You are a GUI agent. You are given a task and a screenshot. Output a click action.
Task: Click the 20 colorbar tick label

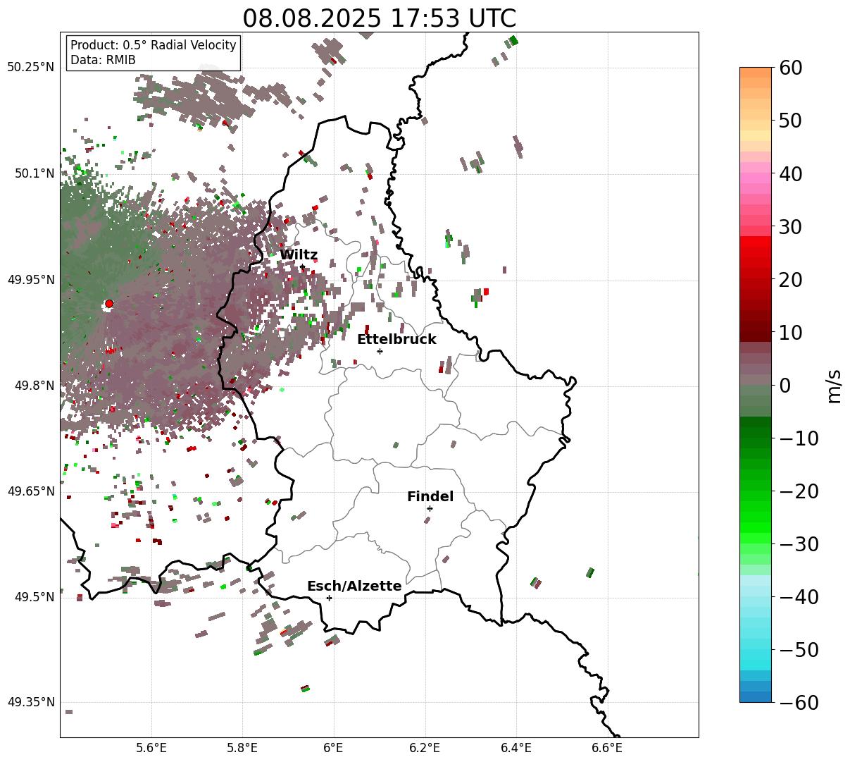[x=791, y=279]
